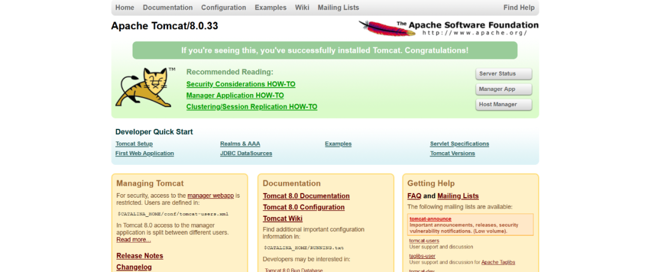Click the Getting Help section heading
Viewport: 648px width, 272px height.
[x=431, y=184]
